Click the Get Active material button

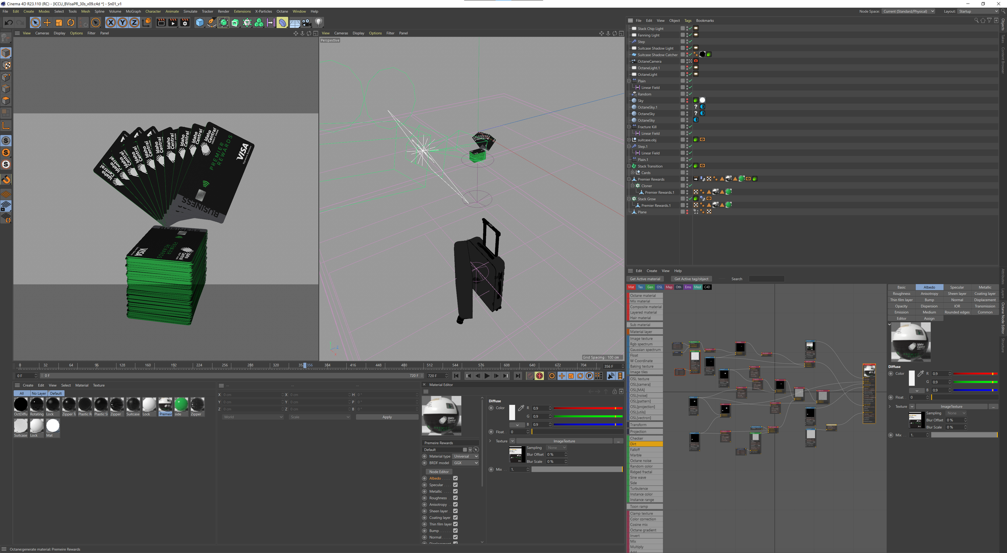point(645,279)
